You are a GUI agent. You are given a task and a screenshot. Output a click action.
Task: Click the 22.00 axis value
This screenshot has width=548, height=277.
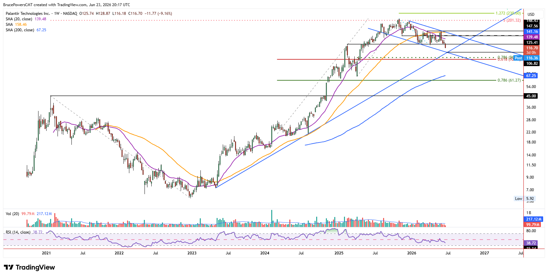tap(531, 132)
